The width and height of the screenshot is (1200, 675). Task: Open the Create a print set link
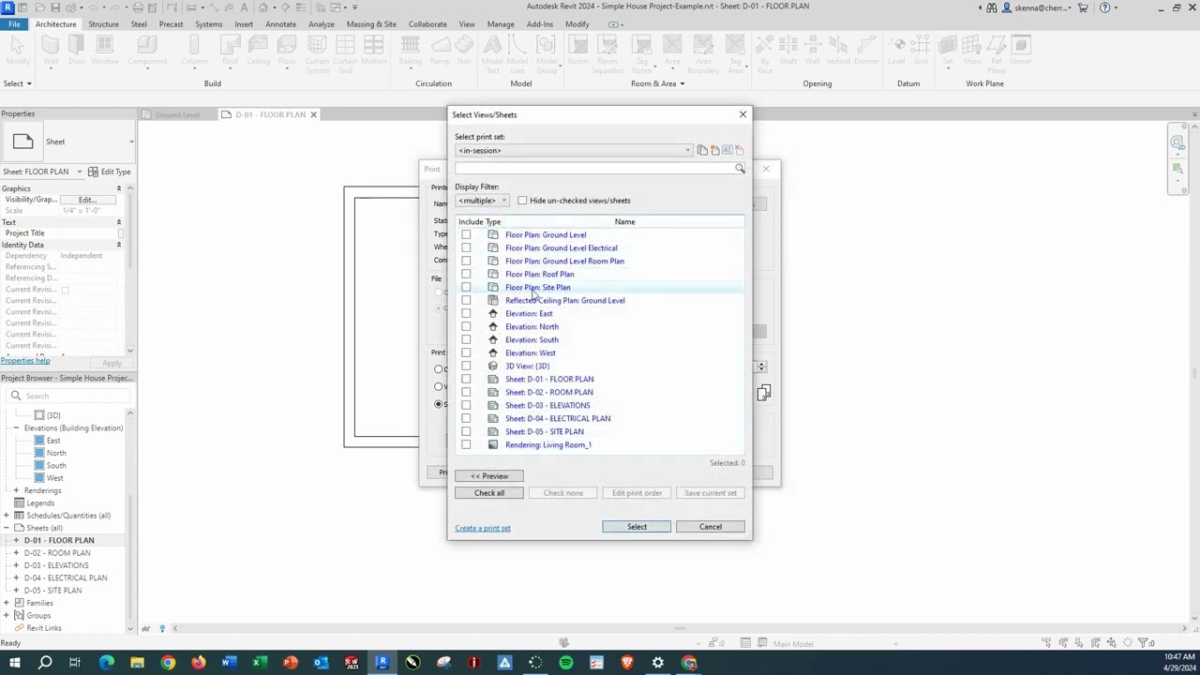483,528
